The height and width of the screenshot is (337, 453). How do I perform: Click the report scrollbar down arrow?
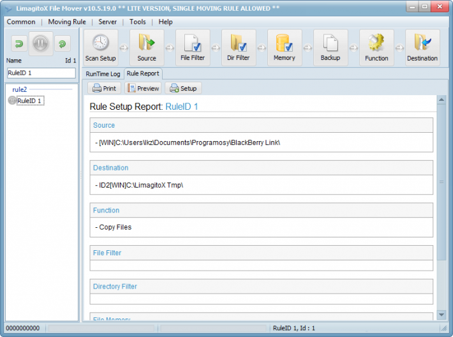coord(441,315)
